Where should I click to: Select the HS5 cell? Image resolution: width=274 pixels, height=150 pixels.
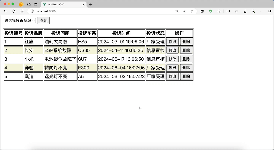point(87,42)
